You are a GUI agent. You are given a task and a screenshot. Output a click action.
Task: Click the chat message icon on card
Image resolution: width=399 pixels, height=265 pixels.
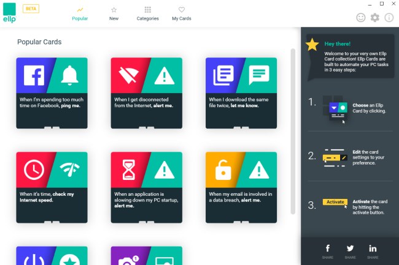(x=259, y=75)
